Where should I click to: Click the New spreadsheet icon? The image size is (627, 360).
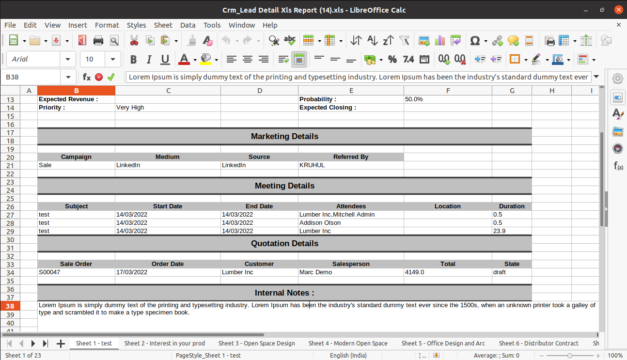14,41
